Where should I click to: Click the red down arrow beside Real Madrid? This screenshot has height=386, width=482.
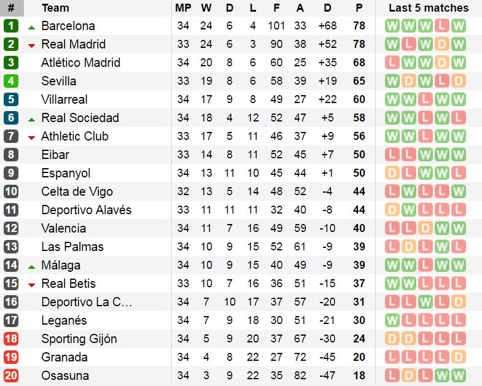coord(31,45)
